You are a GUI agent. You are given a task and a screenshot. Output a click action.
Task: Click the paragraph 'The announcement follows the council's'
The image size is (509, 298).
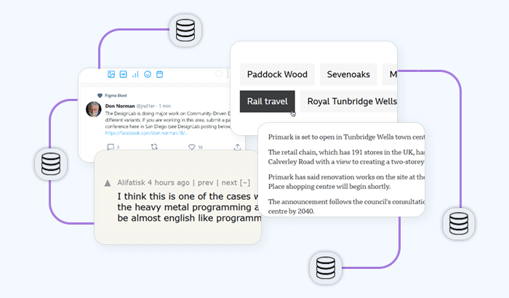click(x=346, y=206)
